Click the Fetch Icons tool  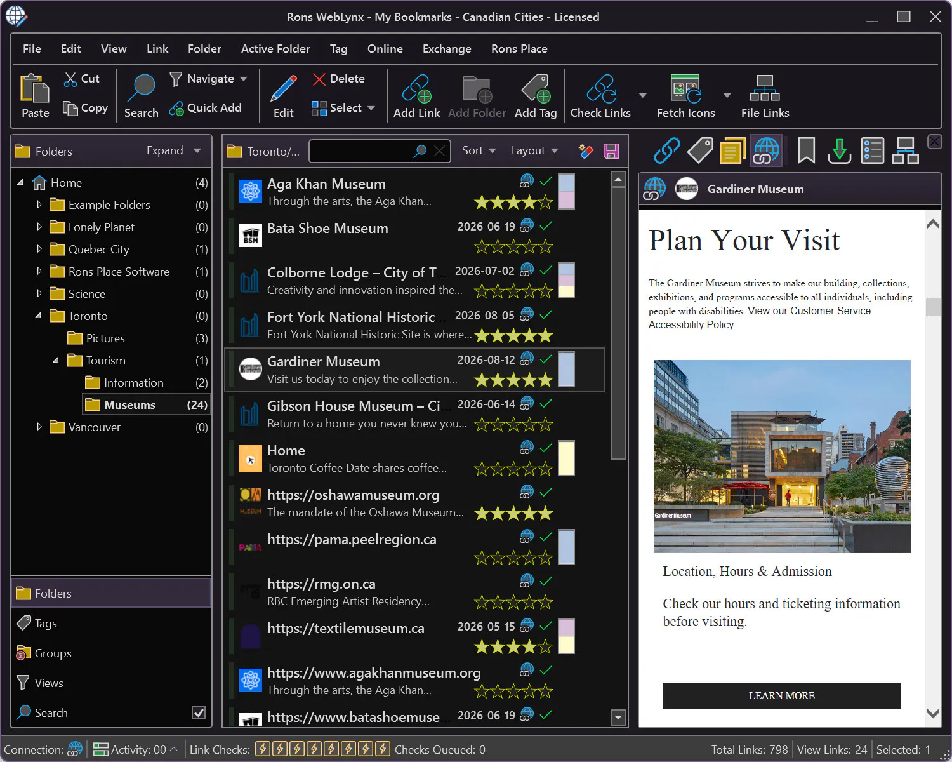pos(685,95)
